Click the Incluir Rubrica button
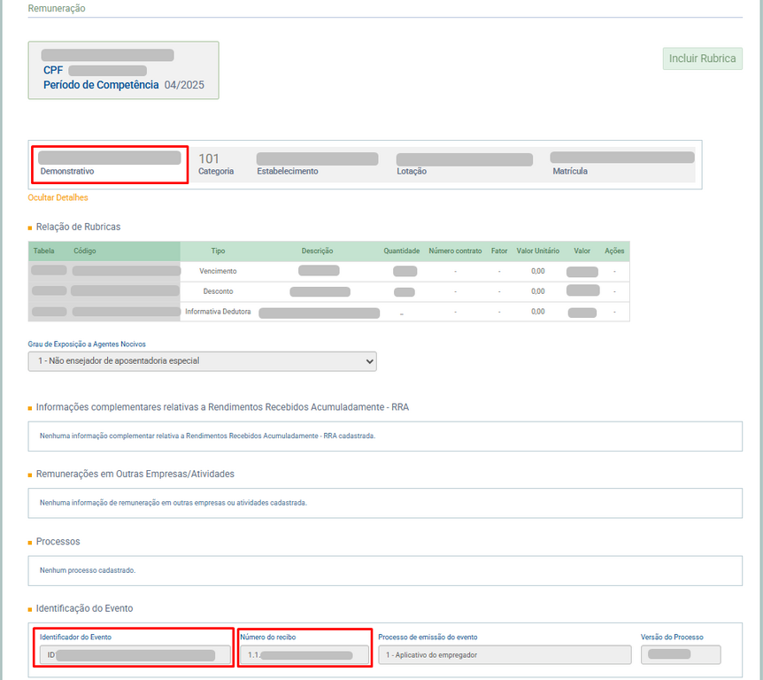This screenshot has height=680, width=763. [702, 58]
